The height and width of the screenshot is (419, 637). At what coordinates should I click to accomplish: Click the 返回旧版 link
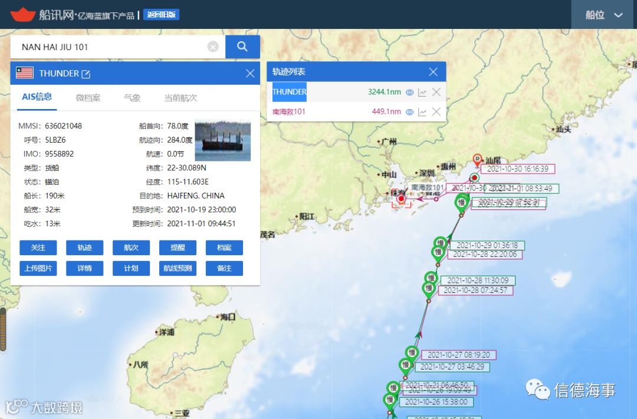click(161, 15)
